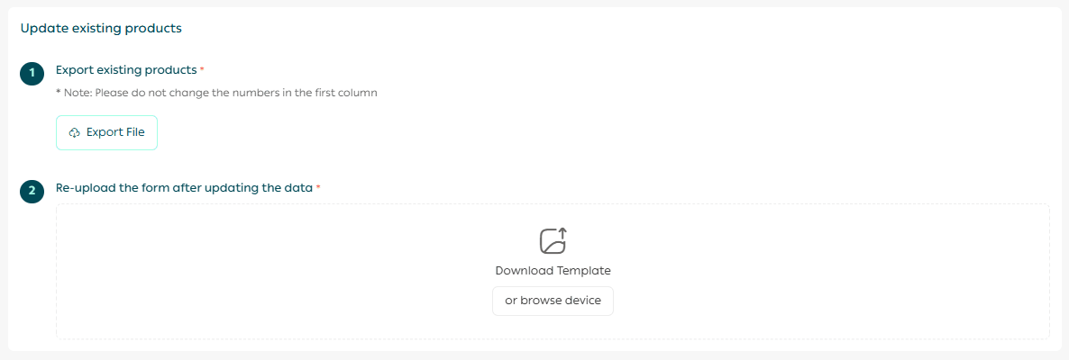Click the step 2 number badge

tap(32, 192)
